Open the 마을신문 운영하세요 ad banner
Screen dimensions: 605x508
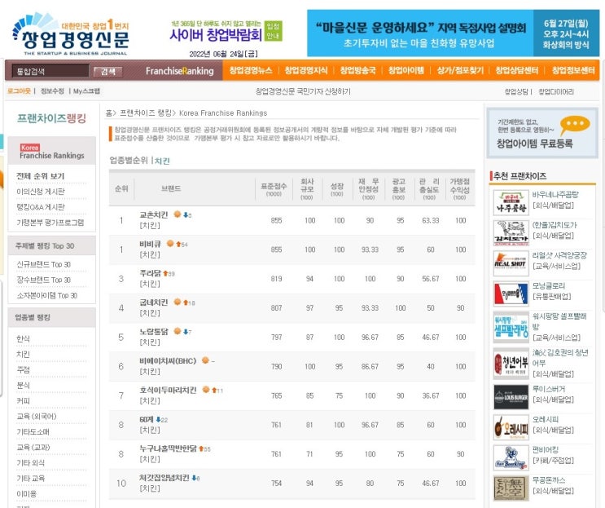(453, 33)
